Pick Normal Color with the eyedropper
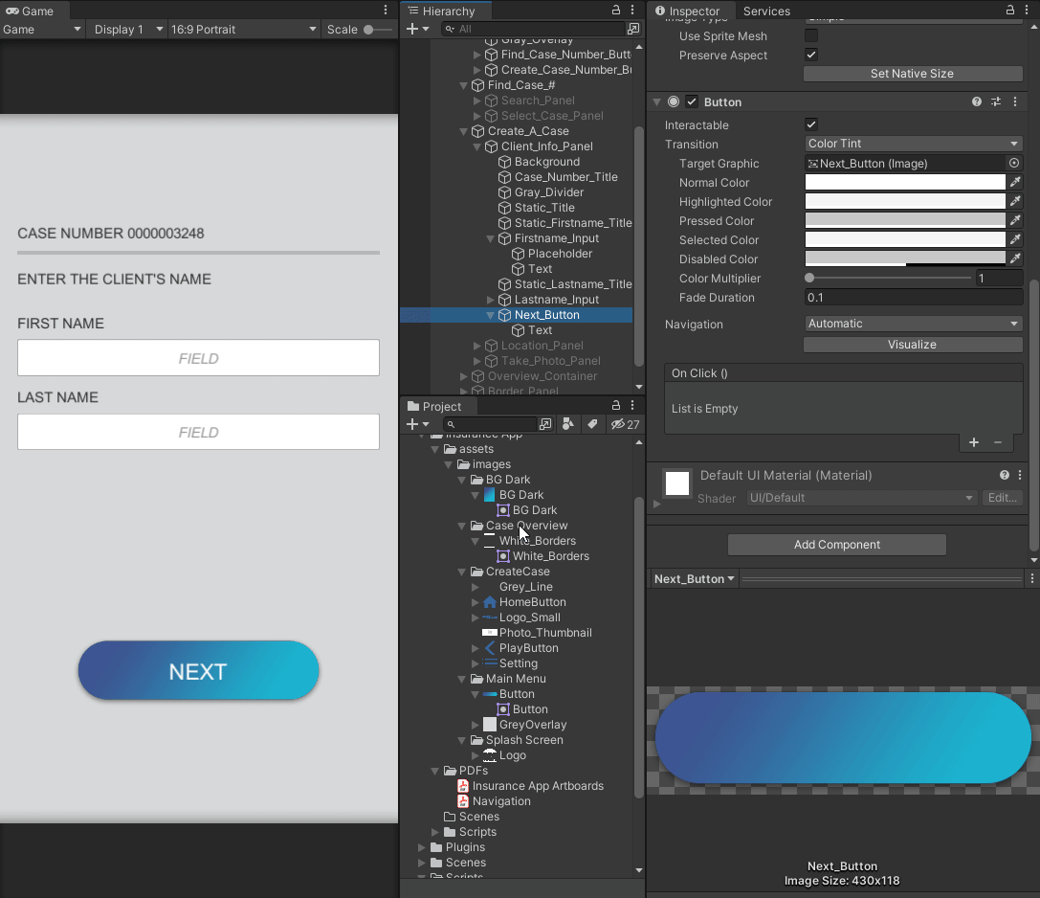Image resolution: width=1040 pixels, height=898 pixels. pyautogui.click(x=1015, y=182)
